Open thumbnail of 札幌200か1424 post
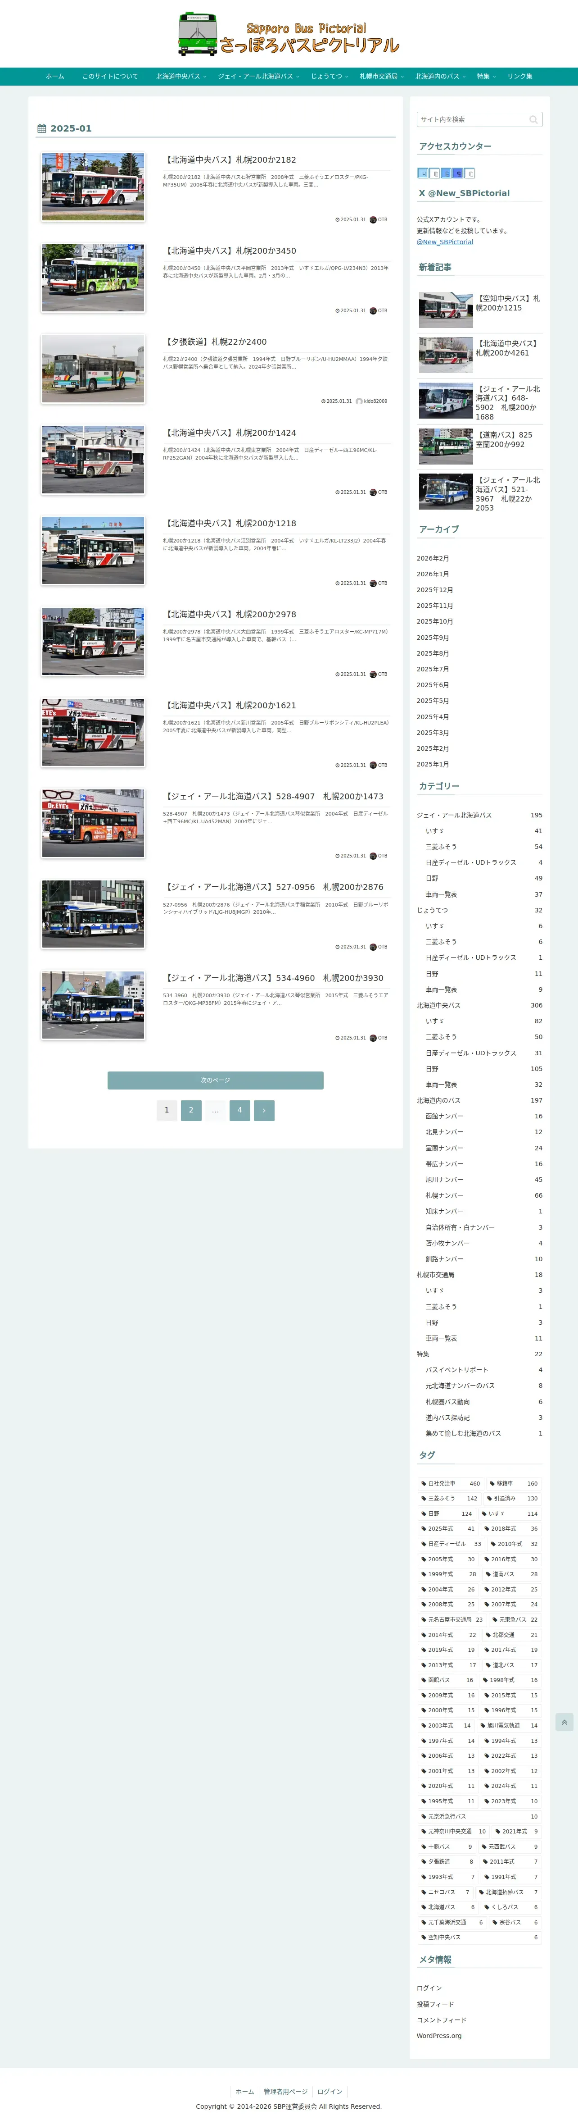Image resolution: width=578 pixels, height=2120 pixels. click(x=93, y=460)
